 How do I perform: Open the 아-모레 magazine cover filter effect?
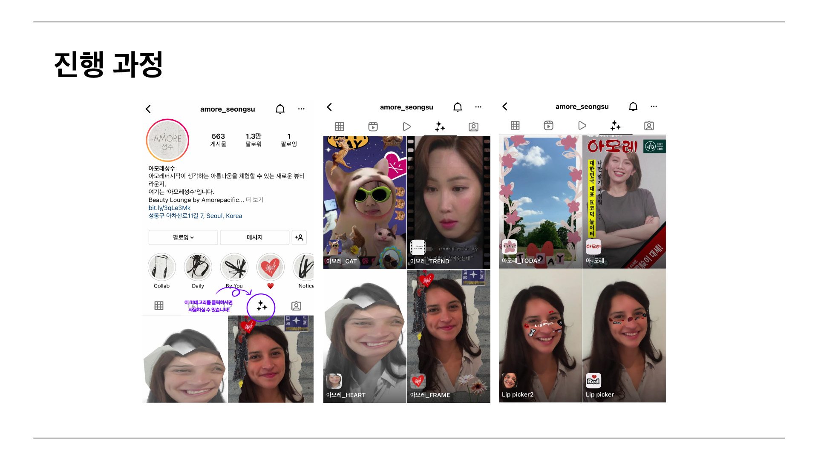pos(624,202)
